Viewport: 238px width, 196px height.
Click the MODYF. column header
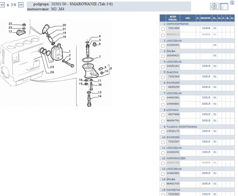click(206, 18)
